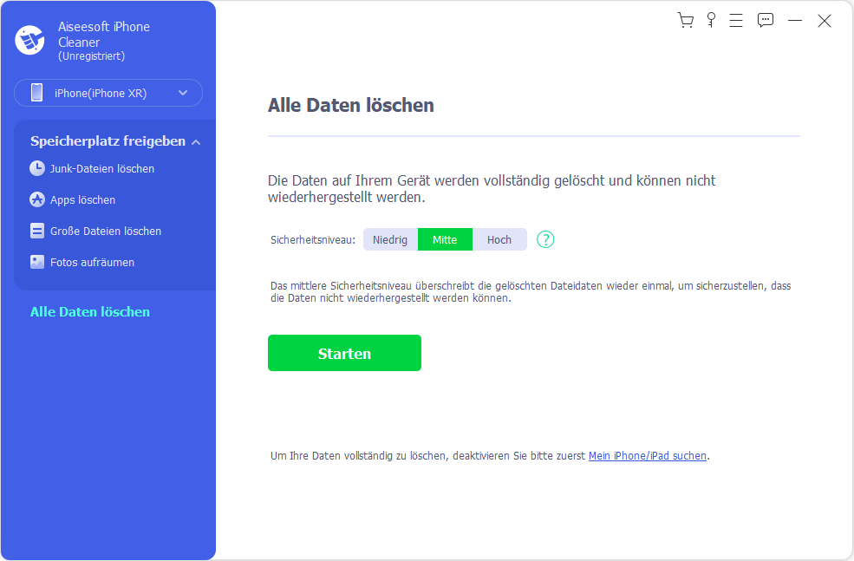Select the Mitte security level

click(x=445, y=239)
